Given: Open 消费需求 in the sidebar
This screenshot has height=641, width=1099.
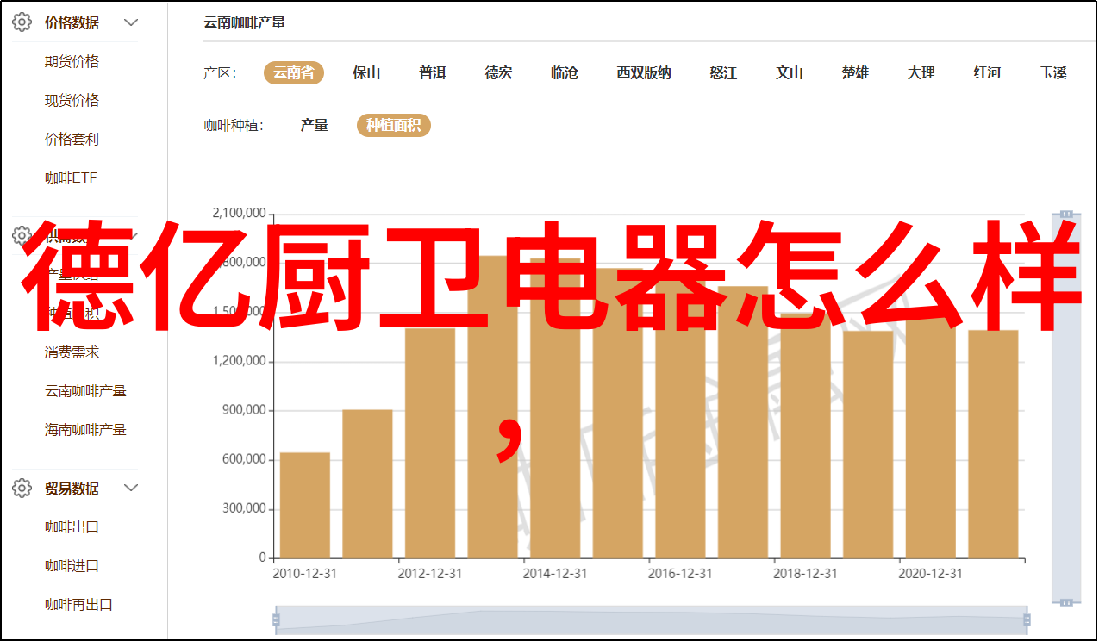Looking at the screenshot, I should tap(72, 352).
